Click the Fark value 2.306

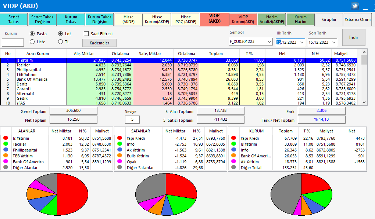(x=321, y=111)
